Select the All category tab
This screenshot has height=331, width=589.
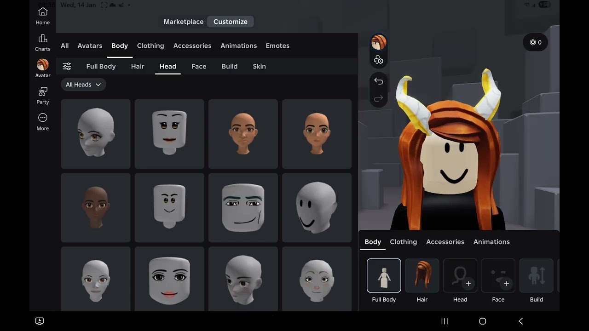click(x=65, y=46)
